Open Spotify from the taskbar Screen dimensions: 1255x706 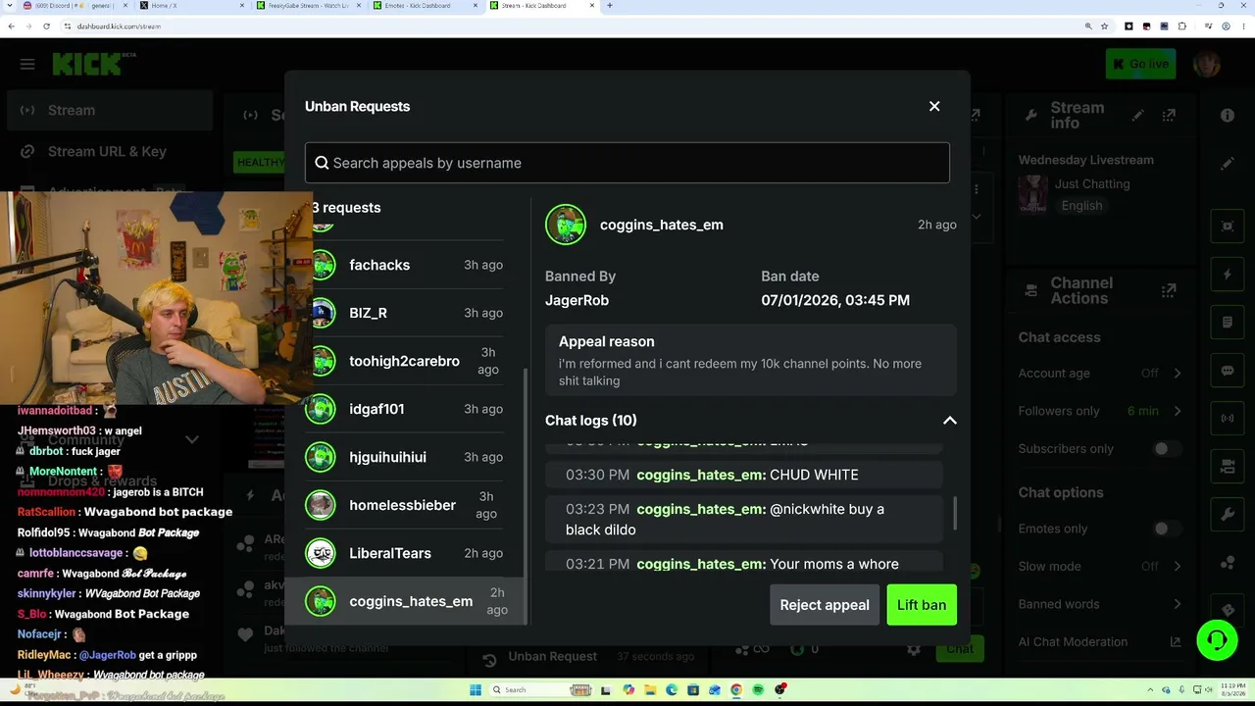[x=758, y=690]
